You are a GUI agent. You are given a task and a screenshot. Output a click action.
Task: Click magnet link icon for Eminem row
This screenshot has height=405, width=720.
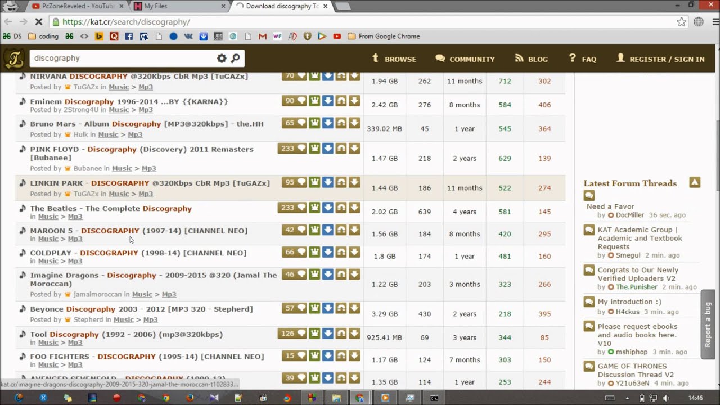coord(341,101)
